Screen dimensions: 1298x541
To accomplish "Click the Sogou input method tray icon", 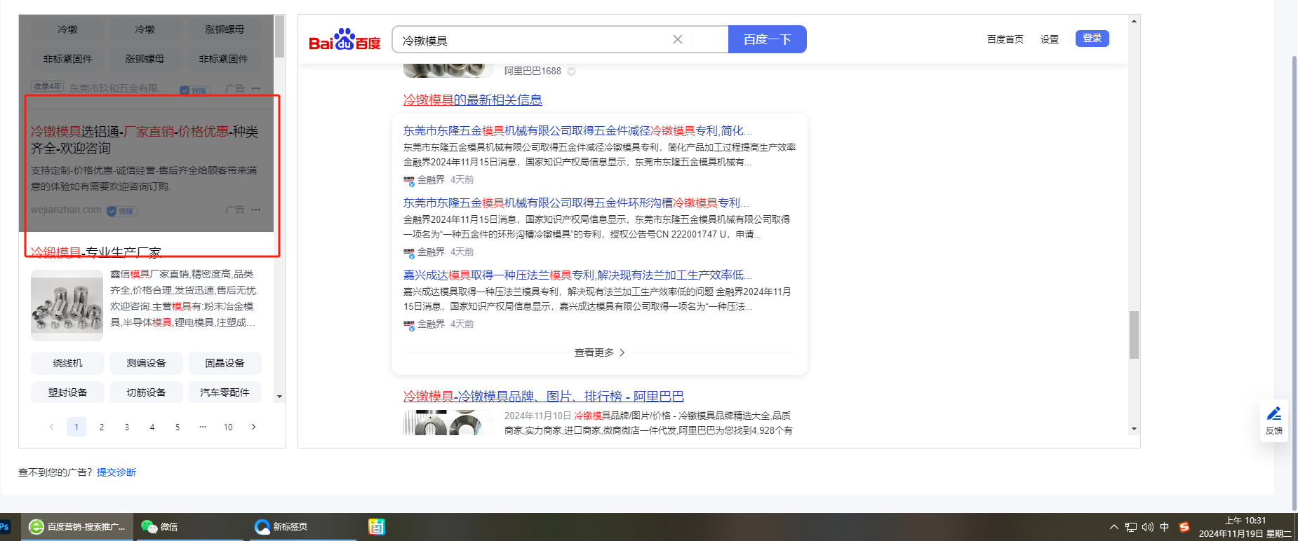I will coord(1184,527).
